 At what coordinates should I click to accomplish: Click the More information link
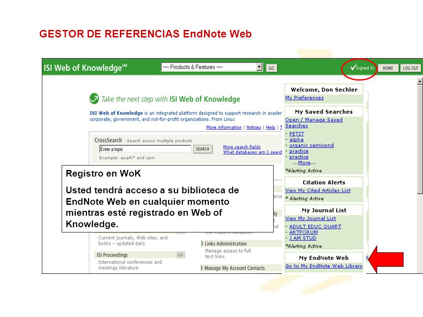pyautogui.click(x=224, y=127)
